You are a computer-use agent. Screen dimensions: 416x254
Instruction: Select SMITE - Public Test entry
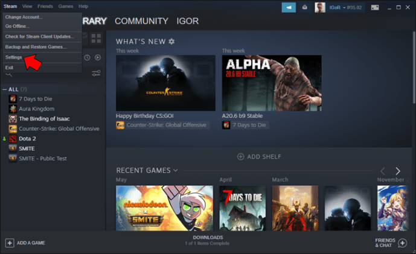[43, 159]
